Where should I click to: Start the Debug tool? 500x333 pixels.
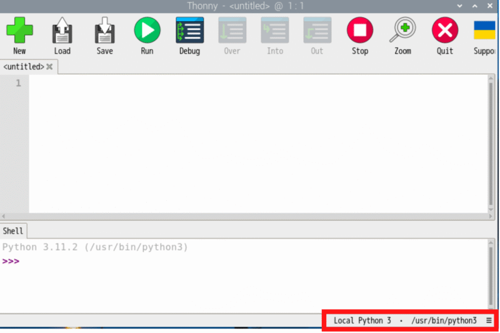point(190,36)
